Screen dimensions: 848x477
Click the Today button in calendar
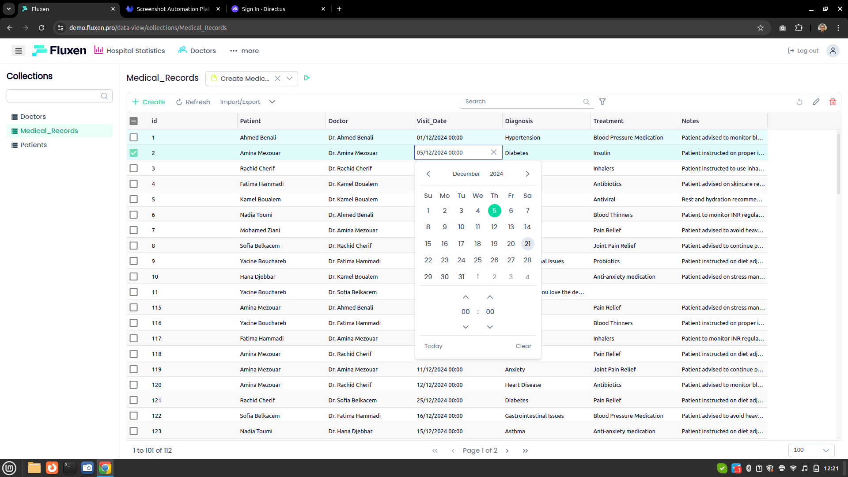pyautogui.click(x=433, y=346)
